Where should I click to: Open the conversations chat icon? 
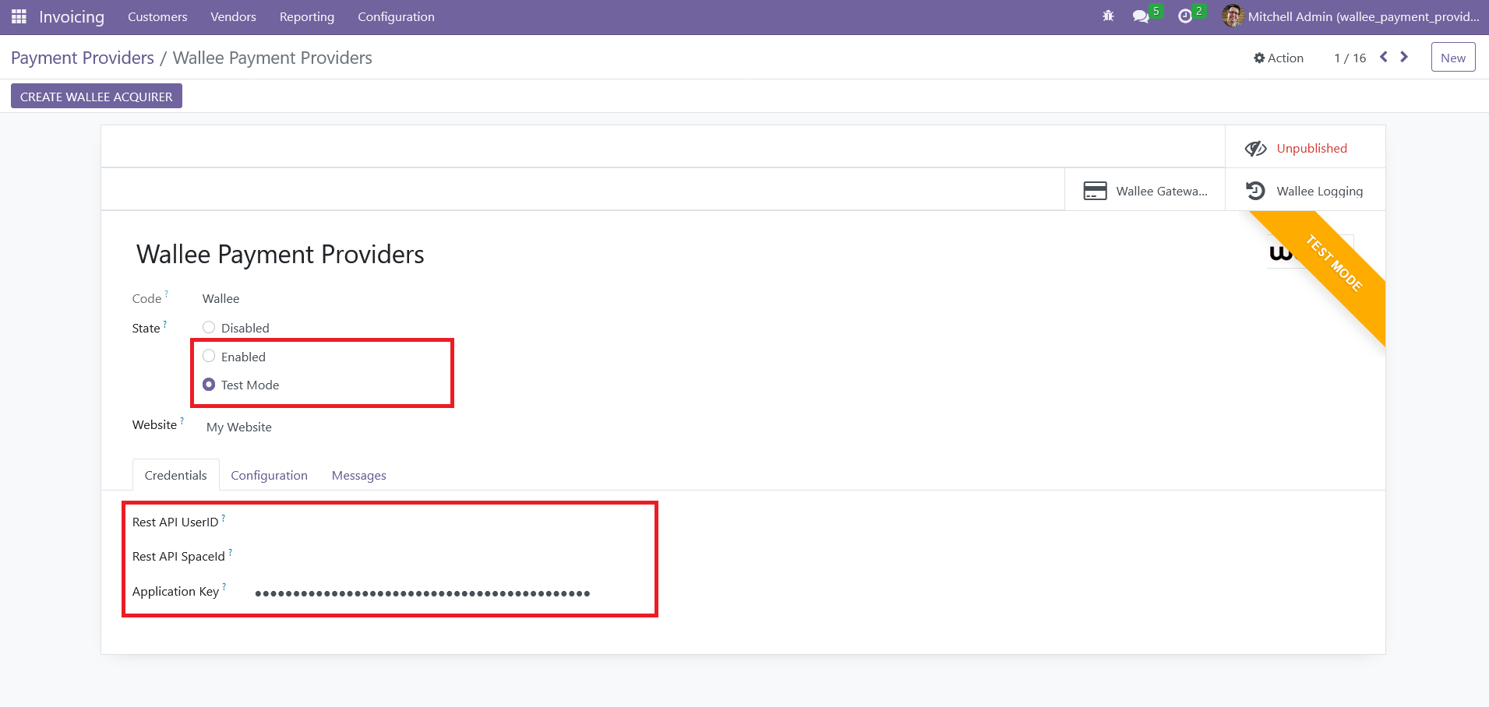point(1141,16)
